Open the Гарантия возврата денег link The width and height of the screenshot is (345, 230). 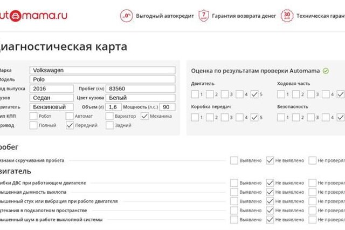(x=244, y=16)
